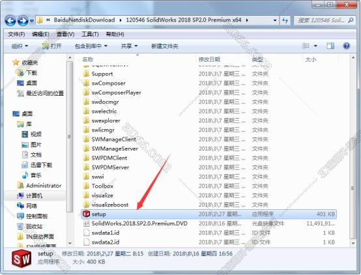Click the visualize folder icon

[x=86, y=195]
